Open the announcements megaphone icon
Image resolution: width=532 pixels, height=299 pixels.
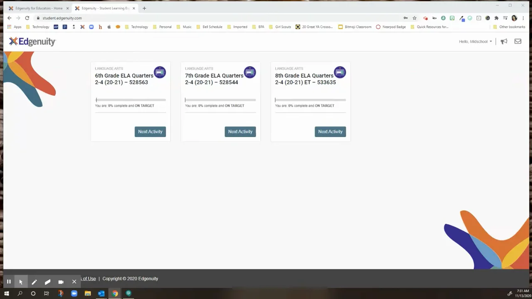(504, 42)
